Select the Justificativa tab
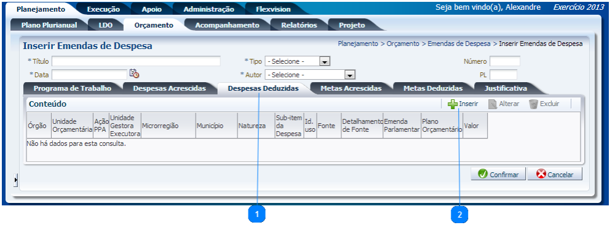Viewport: 615px width, 225px height. [506, 88]
